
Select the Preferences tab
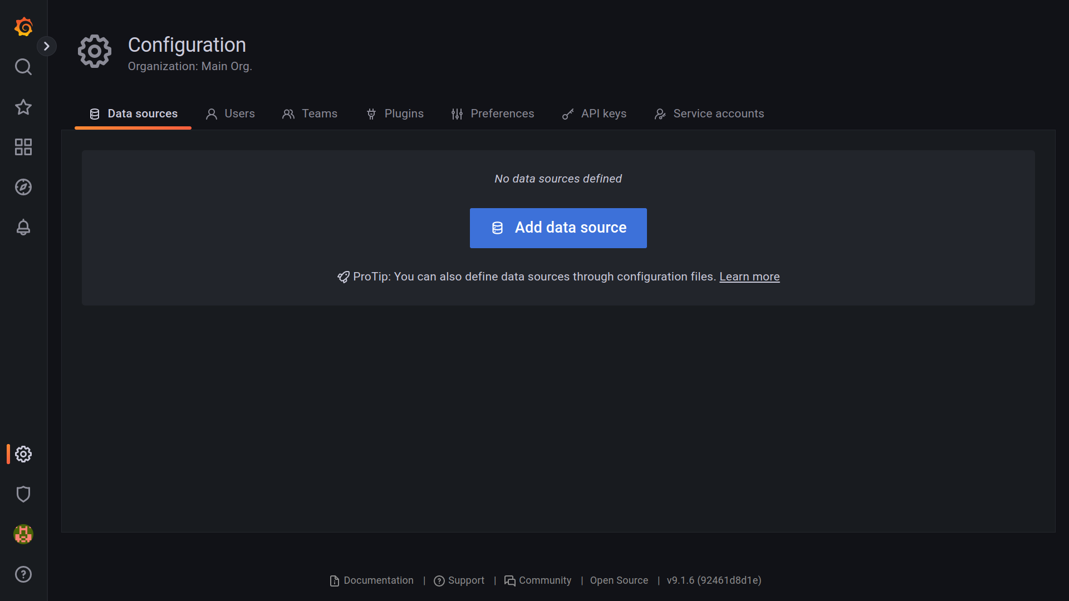tap(493, 114)
